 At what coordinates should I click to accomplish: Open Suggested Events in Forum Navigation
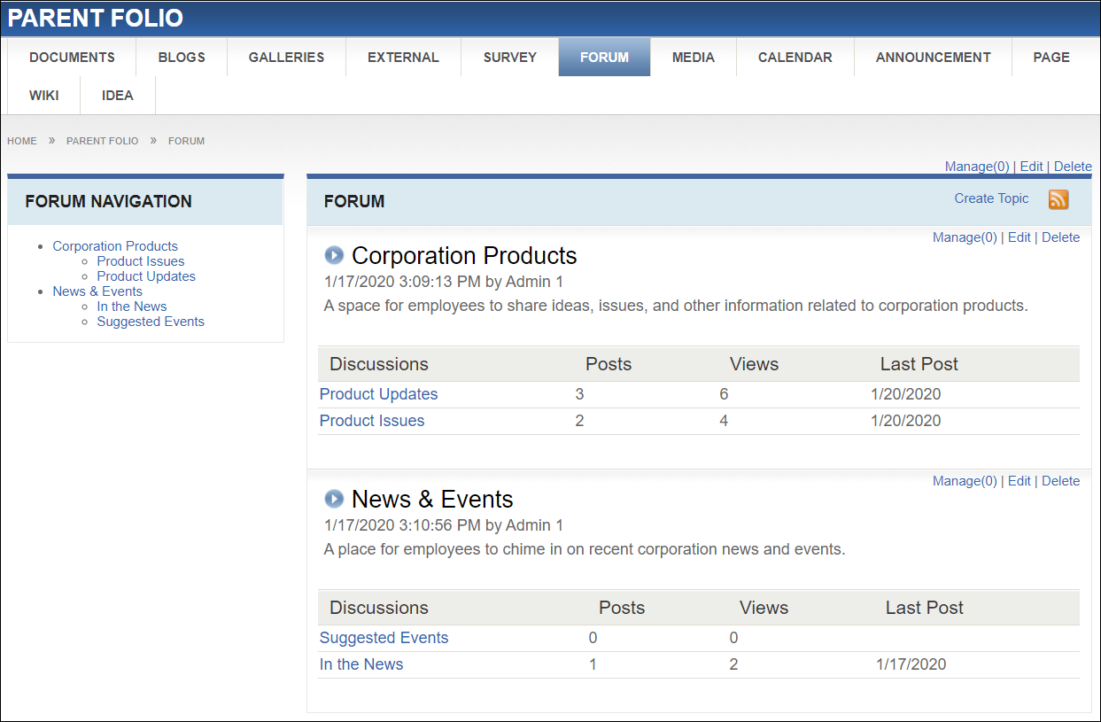click(151, 322)
